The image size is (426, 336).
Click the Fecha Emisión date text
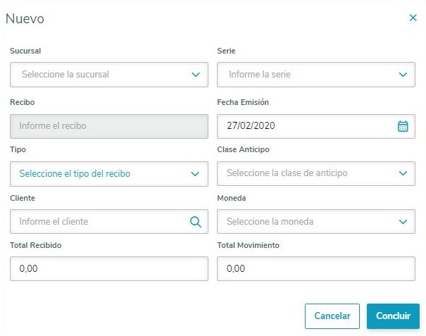251,126
